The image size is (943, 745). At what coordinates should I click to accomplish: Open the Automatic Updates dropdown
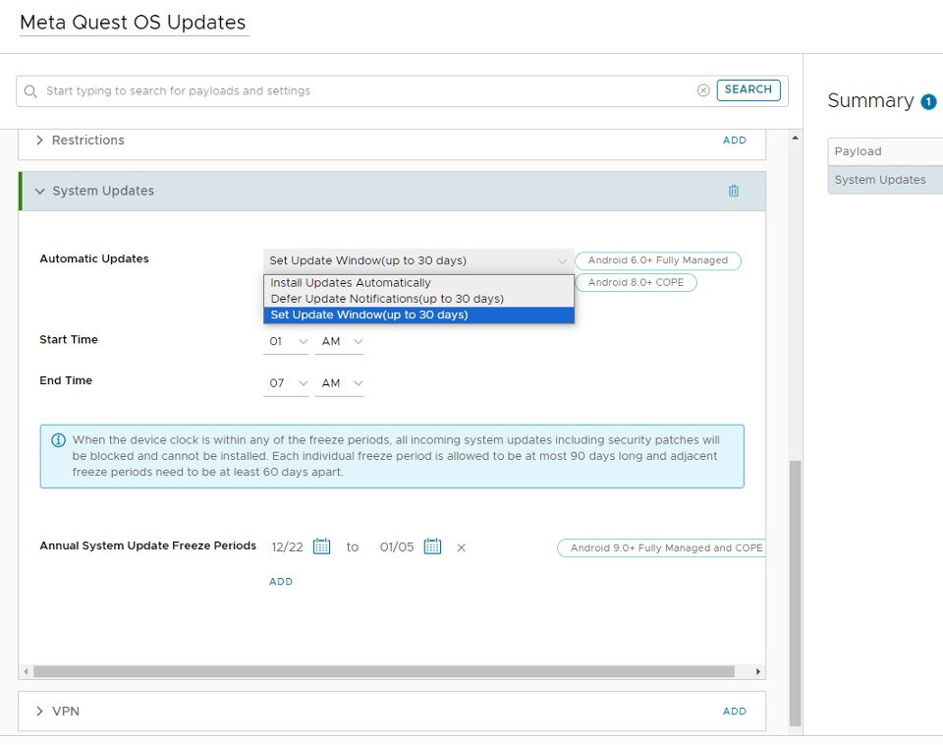tap(418, 260)
